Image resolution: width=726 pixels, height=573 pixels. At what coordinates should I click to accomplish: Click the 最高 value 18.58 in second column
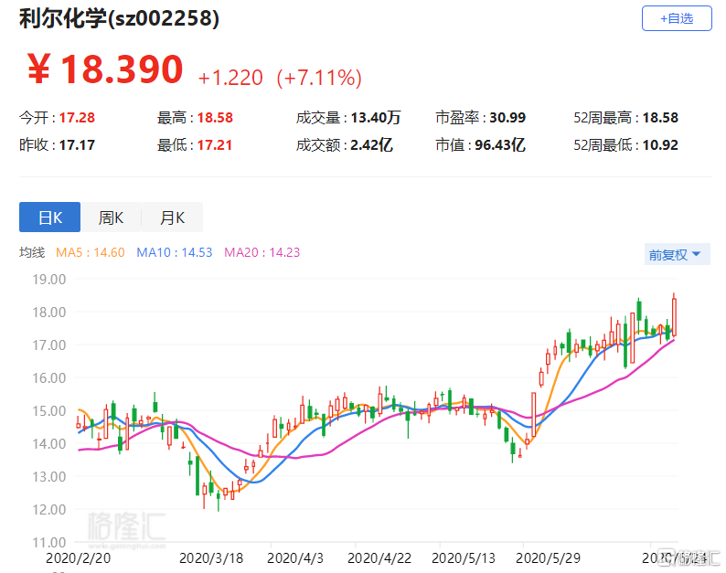(x=215, y=118)
